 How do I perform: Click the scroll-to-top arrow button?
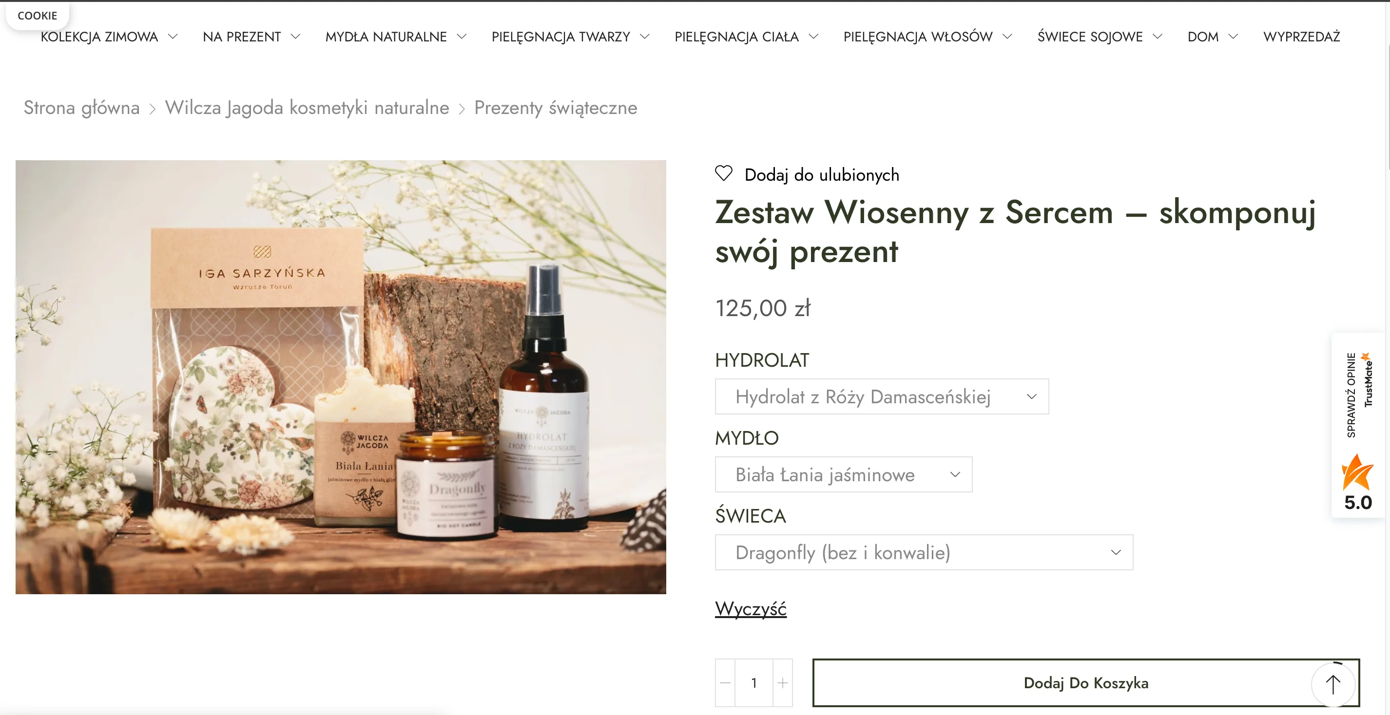[x=1333, y=684]
